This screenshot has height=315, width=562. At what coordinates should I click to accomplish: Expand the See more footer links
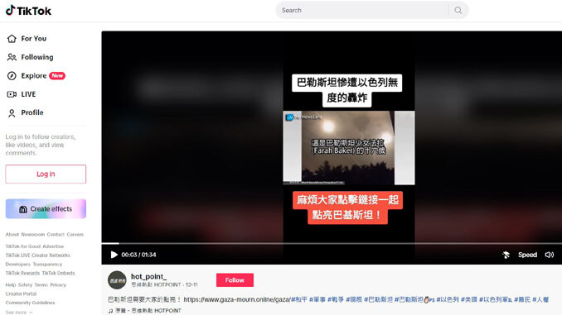click(18, 313)
